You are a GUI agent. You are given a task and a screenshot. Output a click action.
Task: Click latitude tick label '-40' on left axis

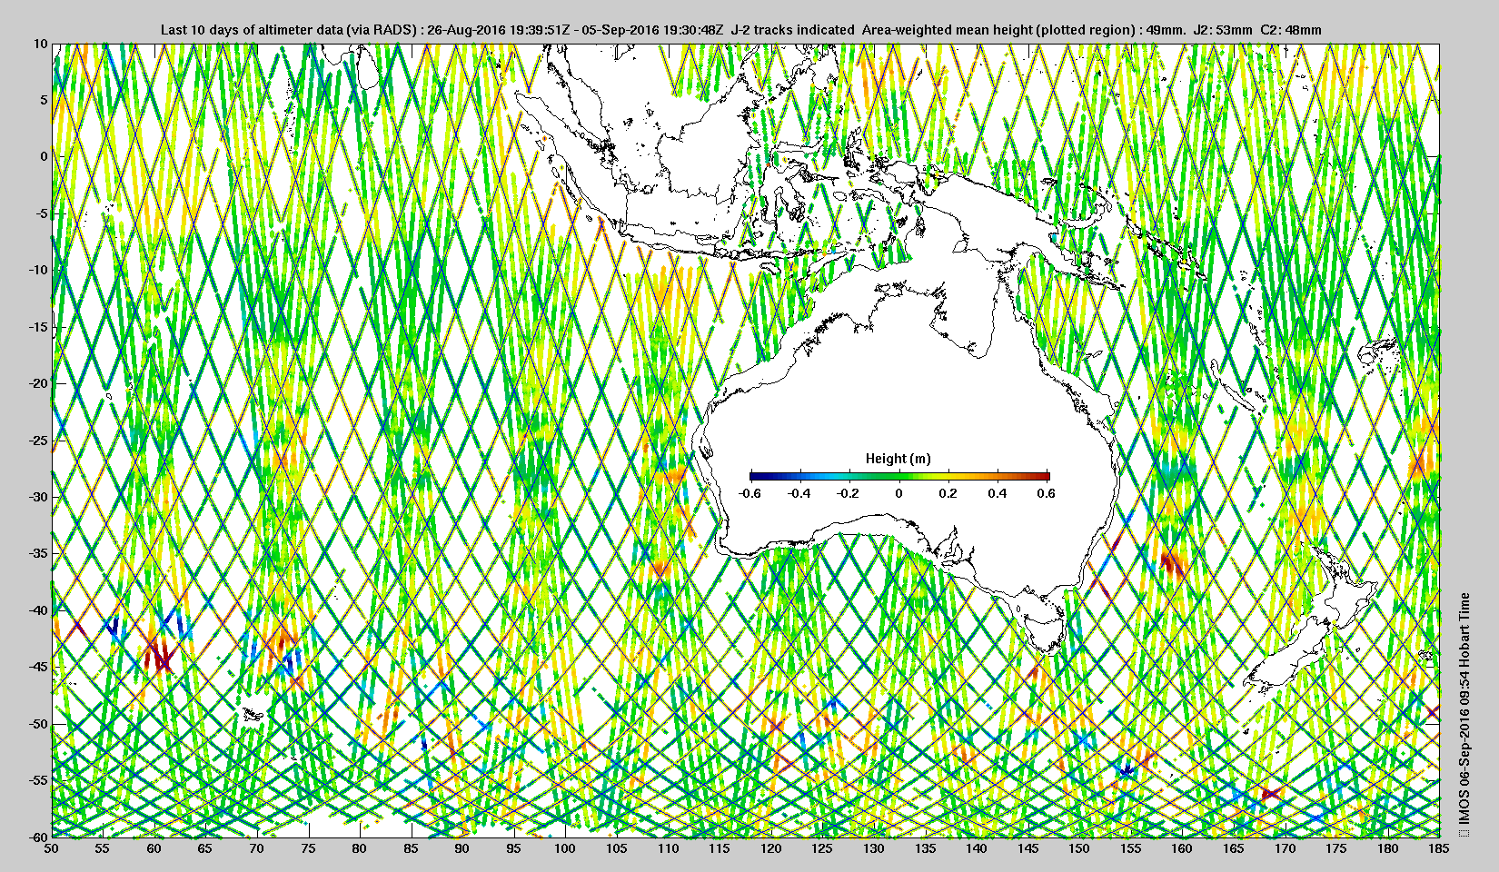pyautogui.click(x=38, y=610)
